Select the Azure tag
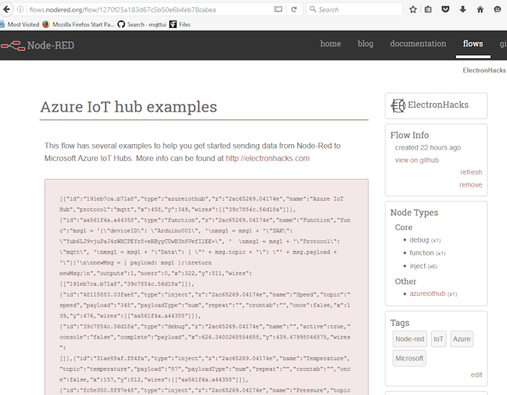This screenshot has width=507, height=395. [x=462, y=339]
